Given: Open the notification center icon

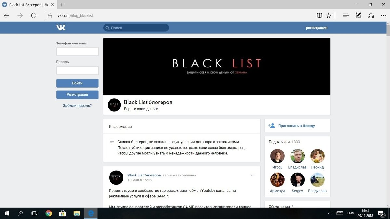Looking at the screenshot, I should coord(382,213).
